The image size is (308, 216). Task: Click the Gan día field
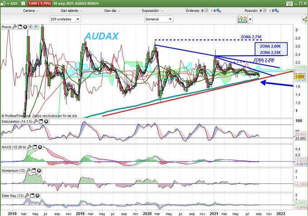[x=112, y=11]
